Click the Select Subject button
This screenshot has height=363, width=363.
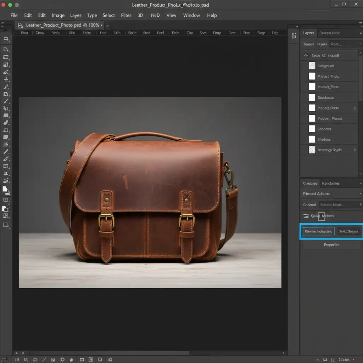tap(348, 231)
